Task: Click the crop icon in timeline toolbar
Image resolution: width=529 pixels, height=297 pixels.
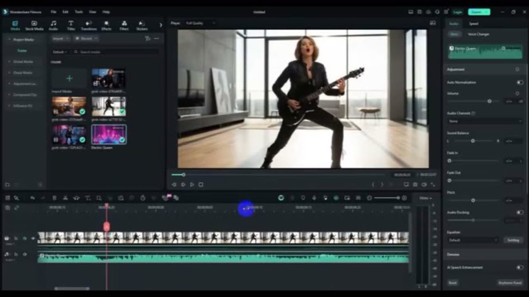Action: click(99, 198)
